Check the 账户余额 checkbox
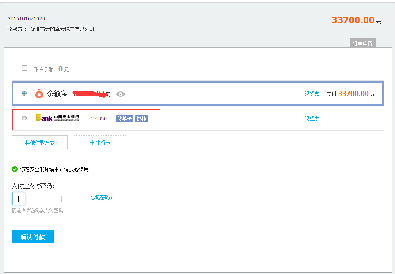The width and height of the screenshot is (395, 274). (x=25, y=68)
